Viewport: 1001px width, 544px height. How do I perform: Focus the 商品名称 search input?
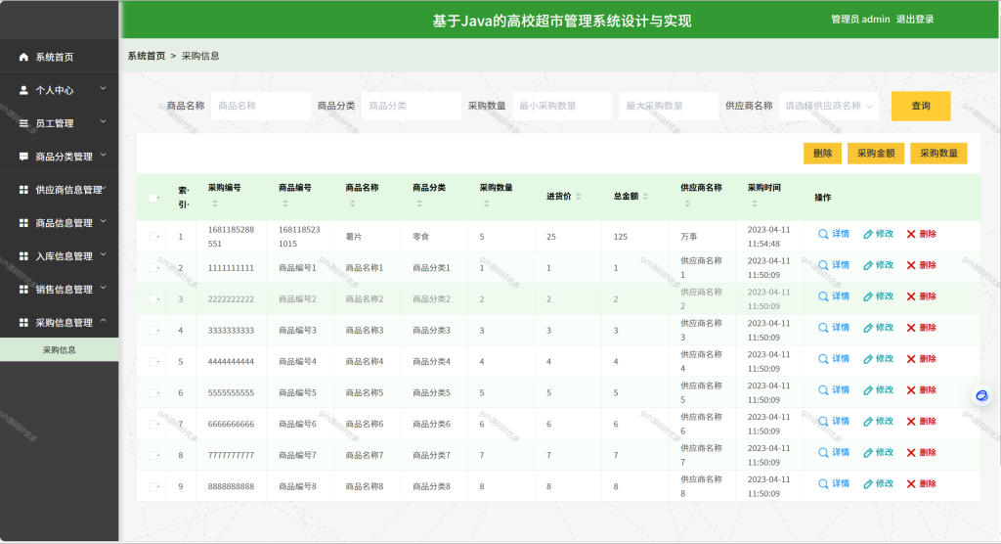(260, 106)
